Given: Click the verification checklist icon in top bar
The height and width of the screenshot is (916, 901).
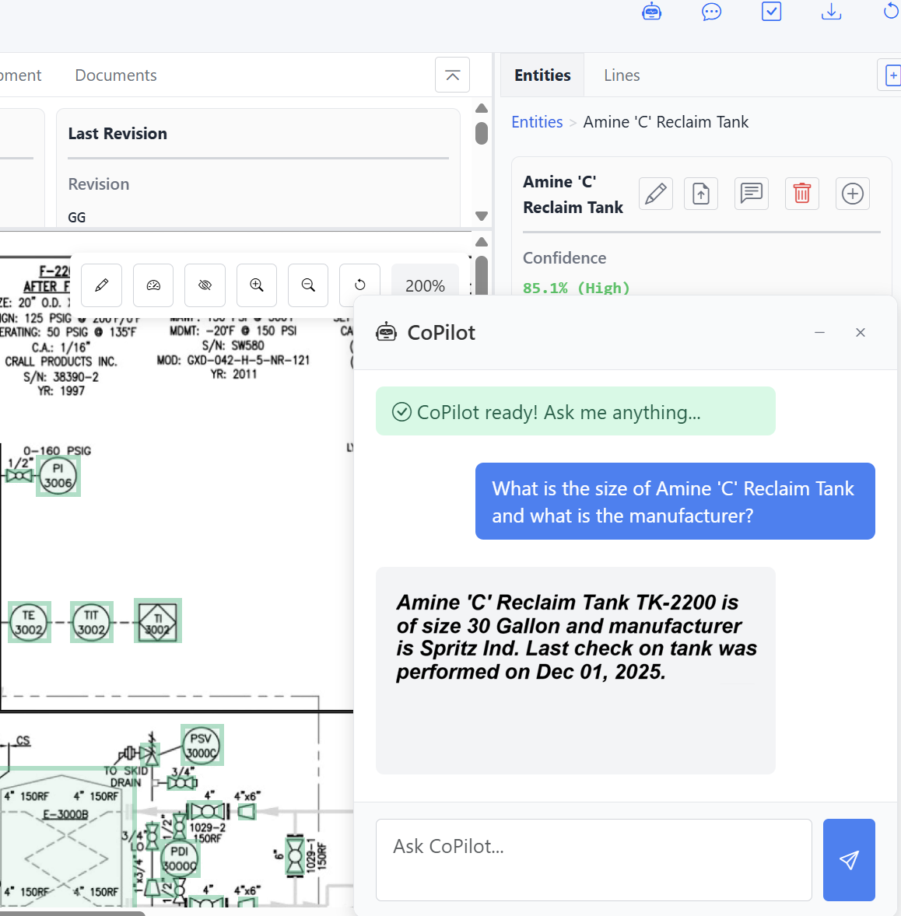Looking at the screenshot, I should 771,12.
